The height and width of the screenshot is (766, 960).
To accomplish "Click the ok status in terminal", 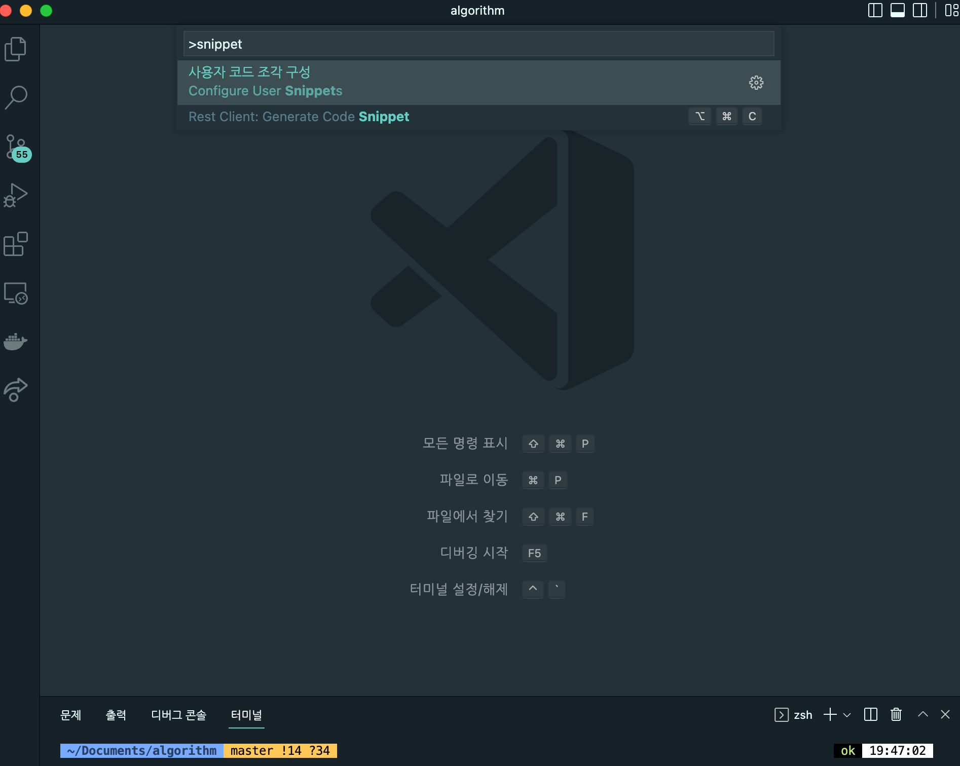I will (x=848, y=751).
